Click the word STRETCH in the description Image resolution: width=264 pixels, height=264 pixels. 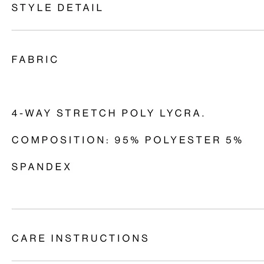click(x=86, y=113)
